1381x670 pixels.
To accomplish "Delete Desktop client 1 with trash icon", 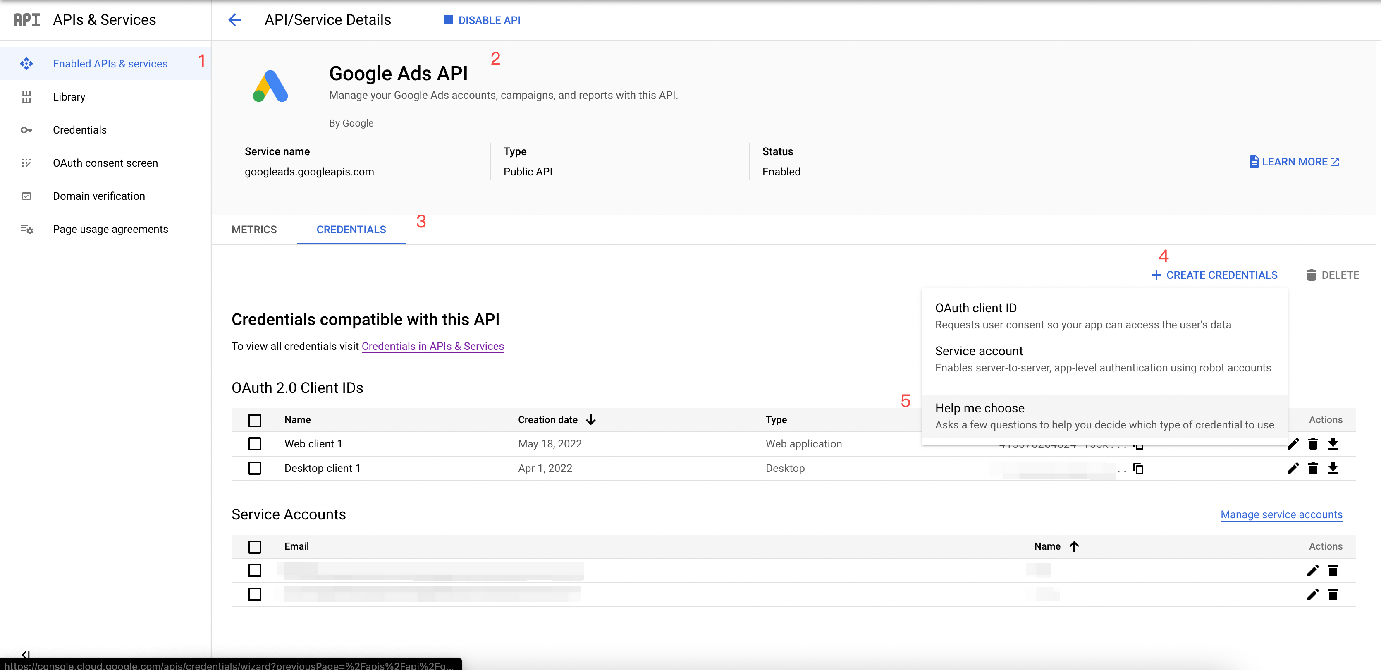I will (x=1313, y=468).
